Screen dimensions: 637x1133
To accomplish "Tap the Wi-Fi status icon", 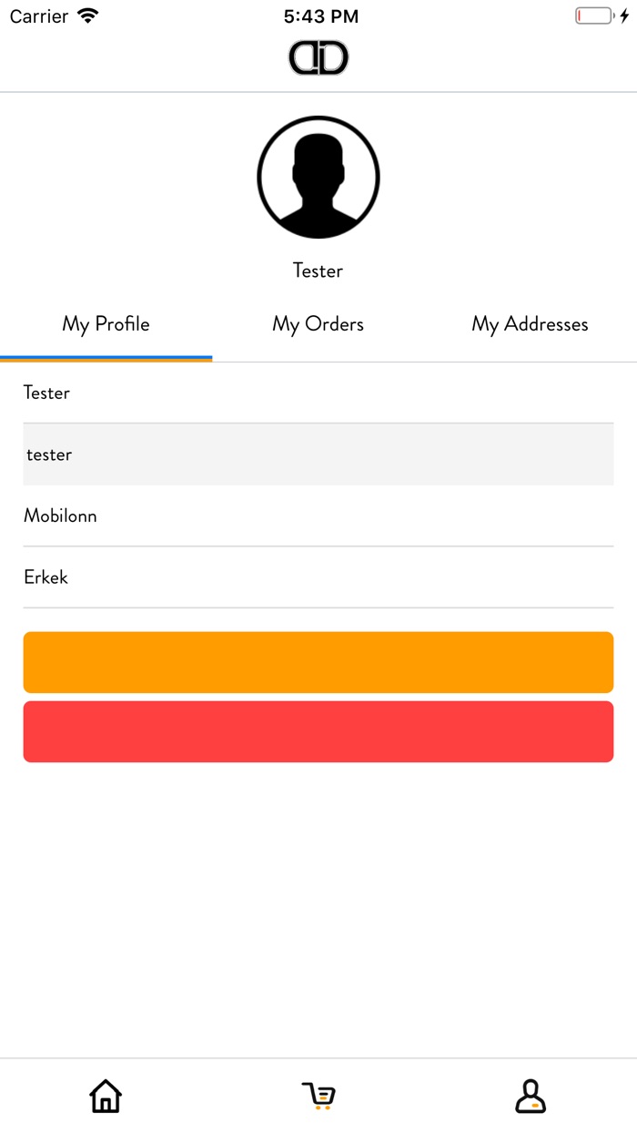I will click(x=88, y=16).
